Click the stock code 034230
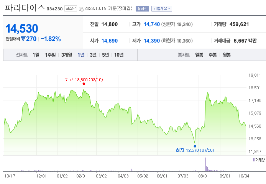 [54, 9]
